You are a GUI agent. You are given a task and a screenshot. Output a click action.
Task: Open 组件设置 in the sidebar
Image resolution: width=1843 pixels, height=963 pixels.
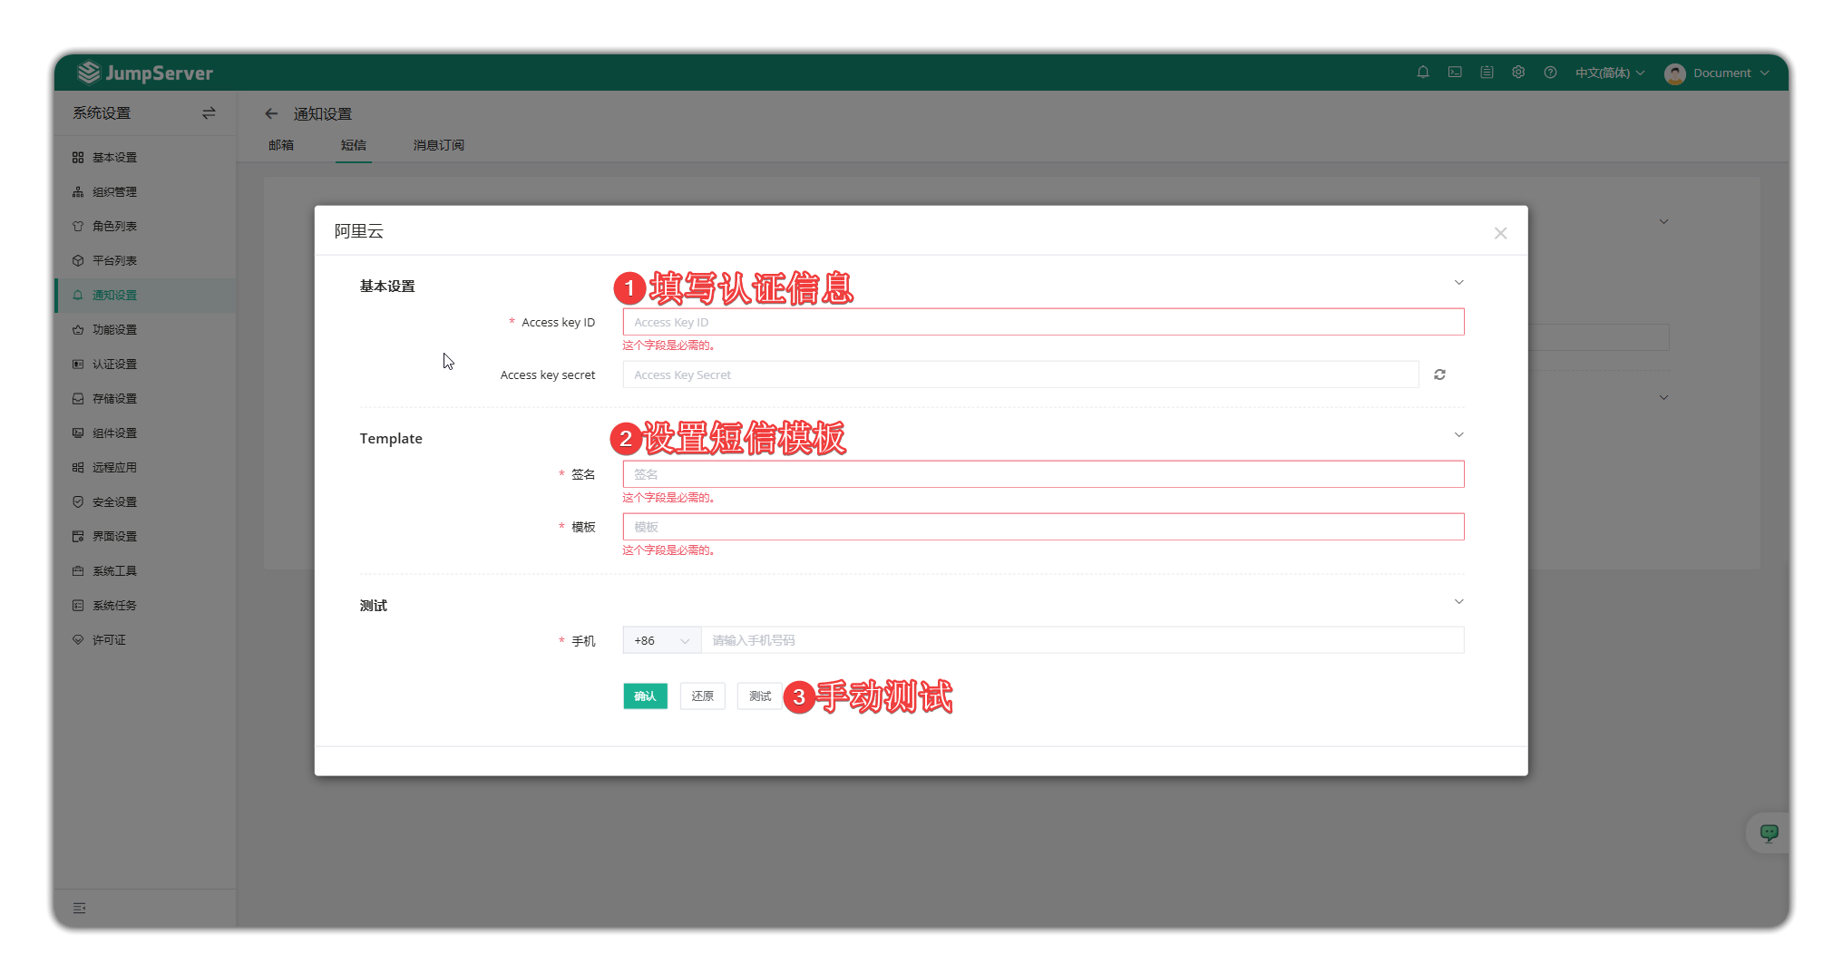click(145, 433)
